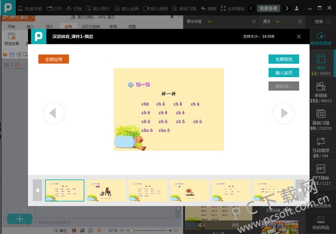Switch to 课件详情 tab
This screenshot has height=234, width=336.
click(x=194, y=22)
